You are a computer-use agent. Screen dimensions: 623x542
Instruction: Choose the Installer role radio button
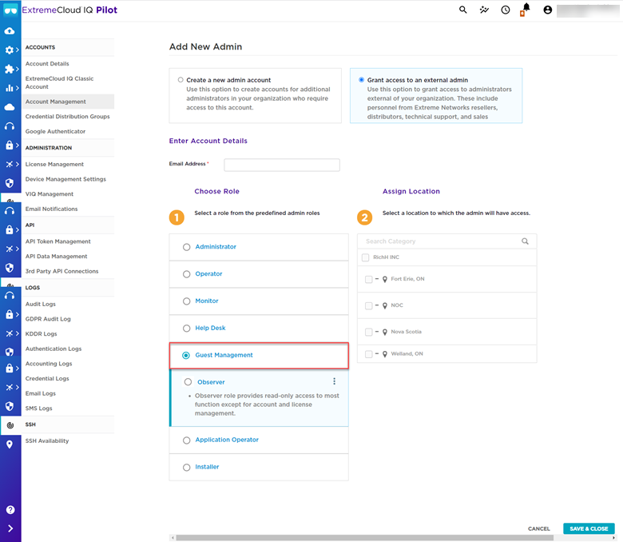[186, 467]
